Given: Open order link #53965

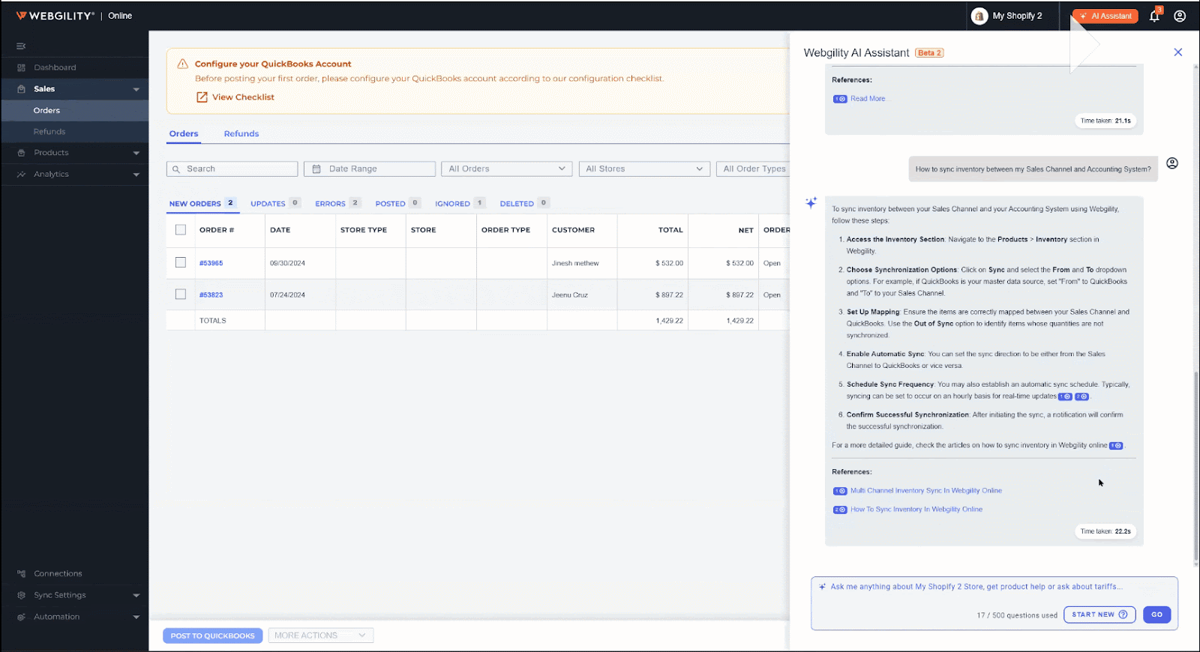Looking at the screenshot, I should (211, 264).
